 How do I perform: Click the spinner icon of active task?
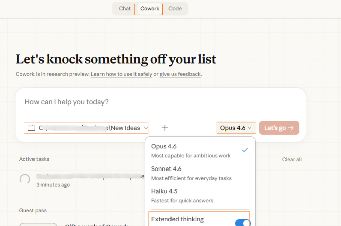pyautogui.click(x=25, y=179)
